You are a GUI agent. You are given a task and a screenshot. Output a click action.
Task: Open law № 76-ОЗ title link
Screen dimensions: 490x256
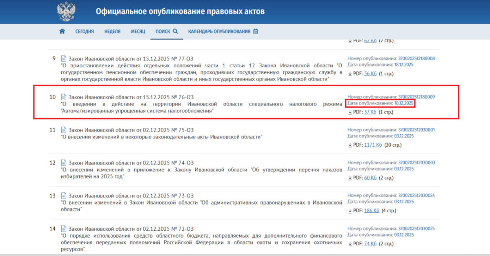(x=131, y=97)
